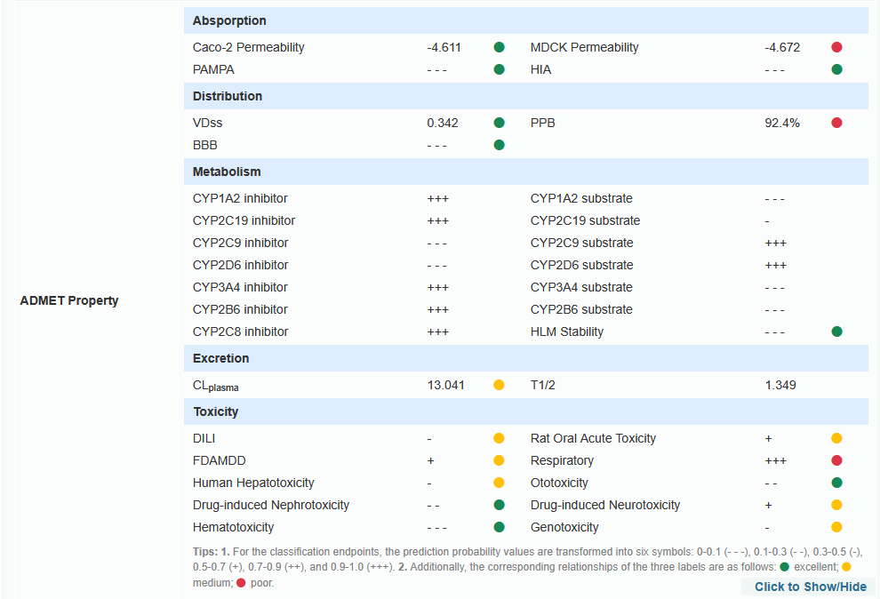Click the red poor legend dot in Tips
The width and height of the screenshot is (880, 599).
click(241, 583)
